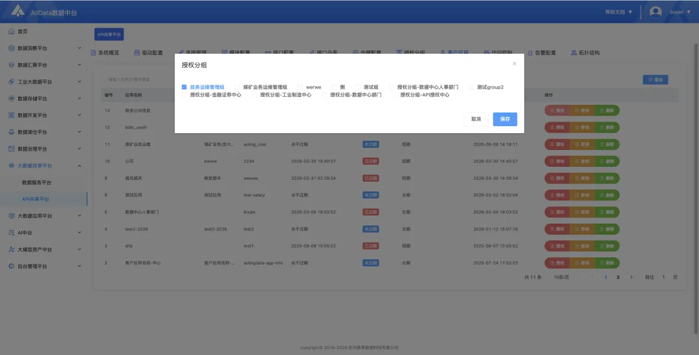Check 授权分组-工业制造中心 checkbox
This screenshot has width=699, height=355.
(x=254, y=95)
